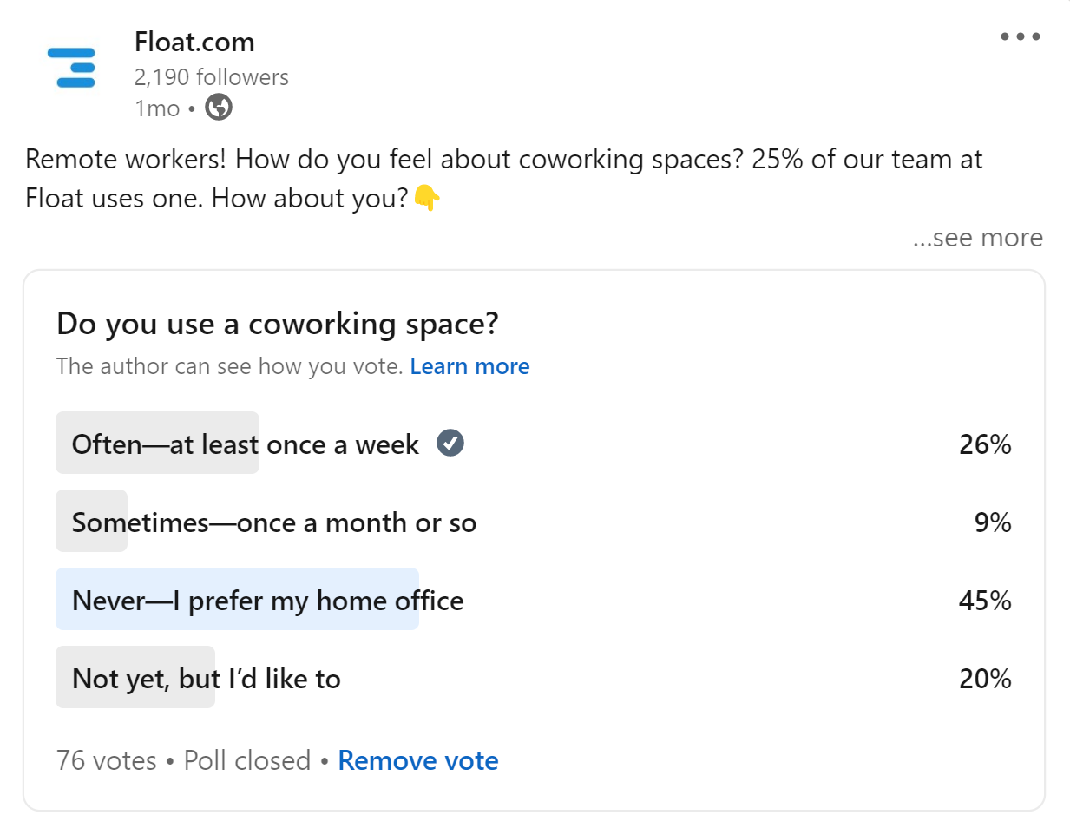Screen dimensions: 1070x828
Task: Select the 'Often—at least once a week' option
Action: [x=245, y=444]
